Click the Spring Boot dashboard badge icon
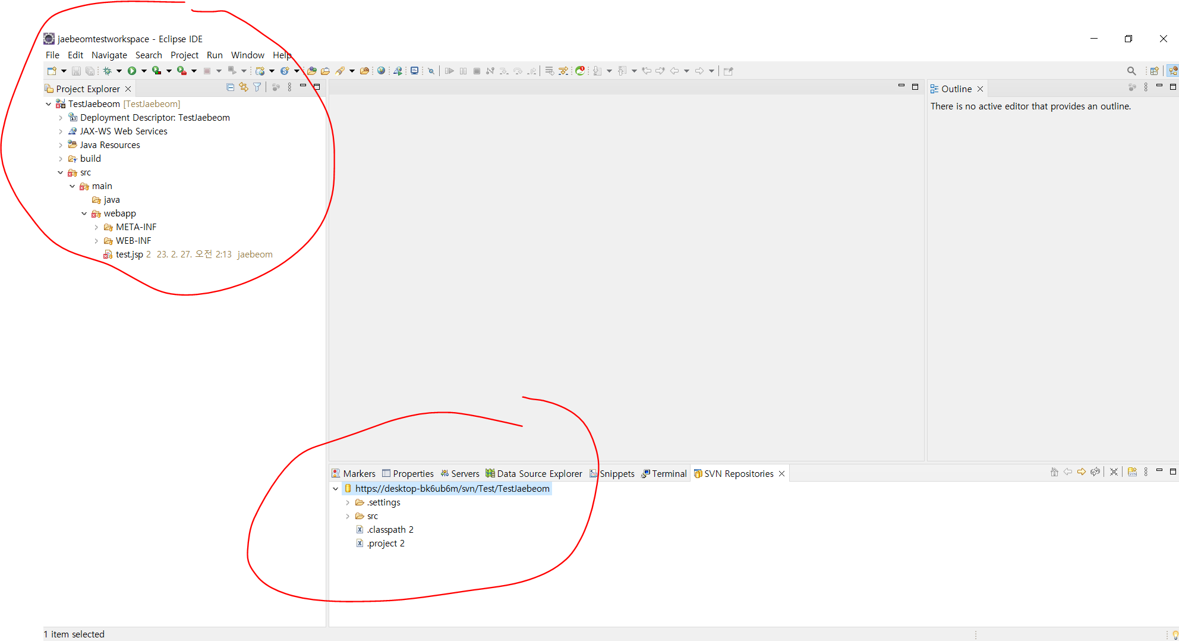This screenshot has width=1179, height=641. click(580, 71)
